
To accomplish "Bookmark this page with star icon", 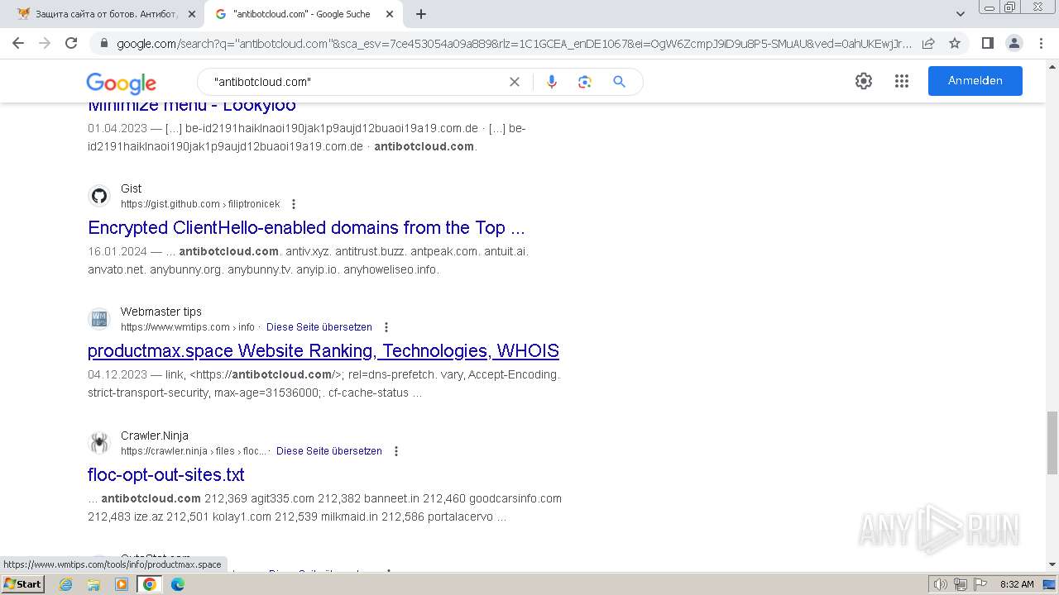I will click(x=955, y=43).
